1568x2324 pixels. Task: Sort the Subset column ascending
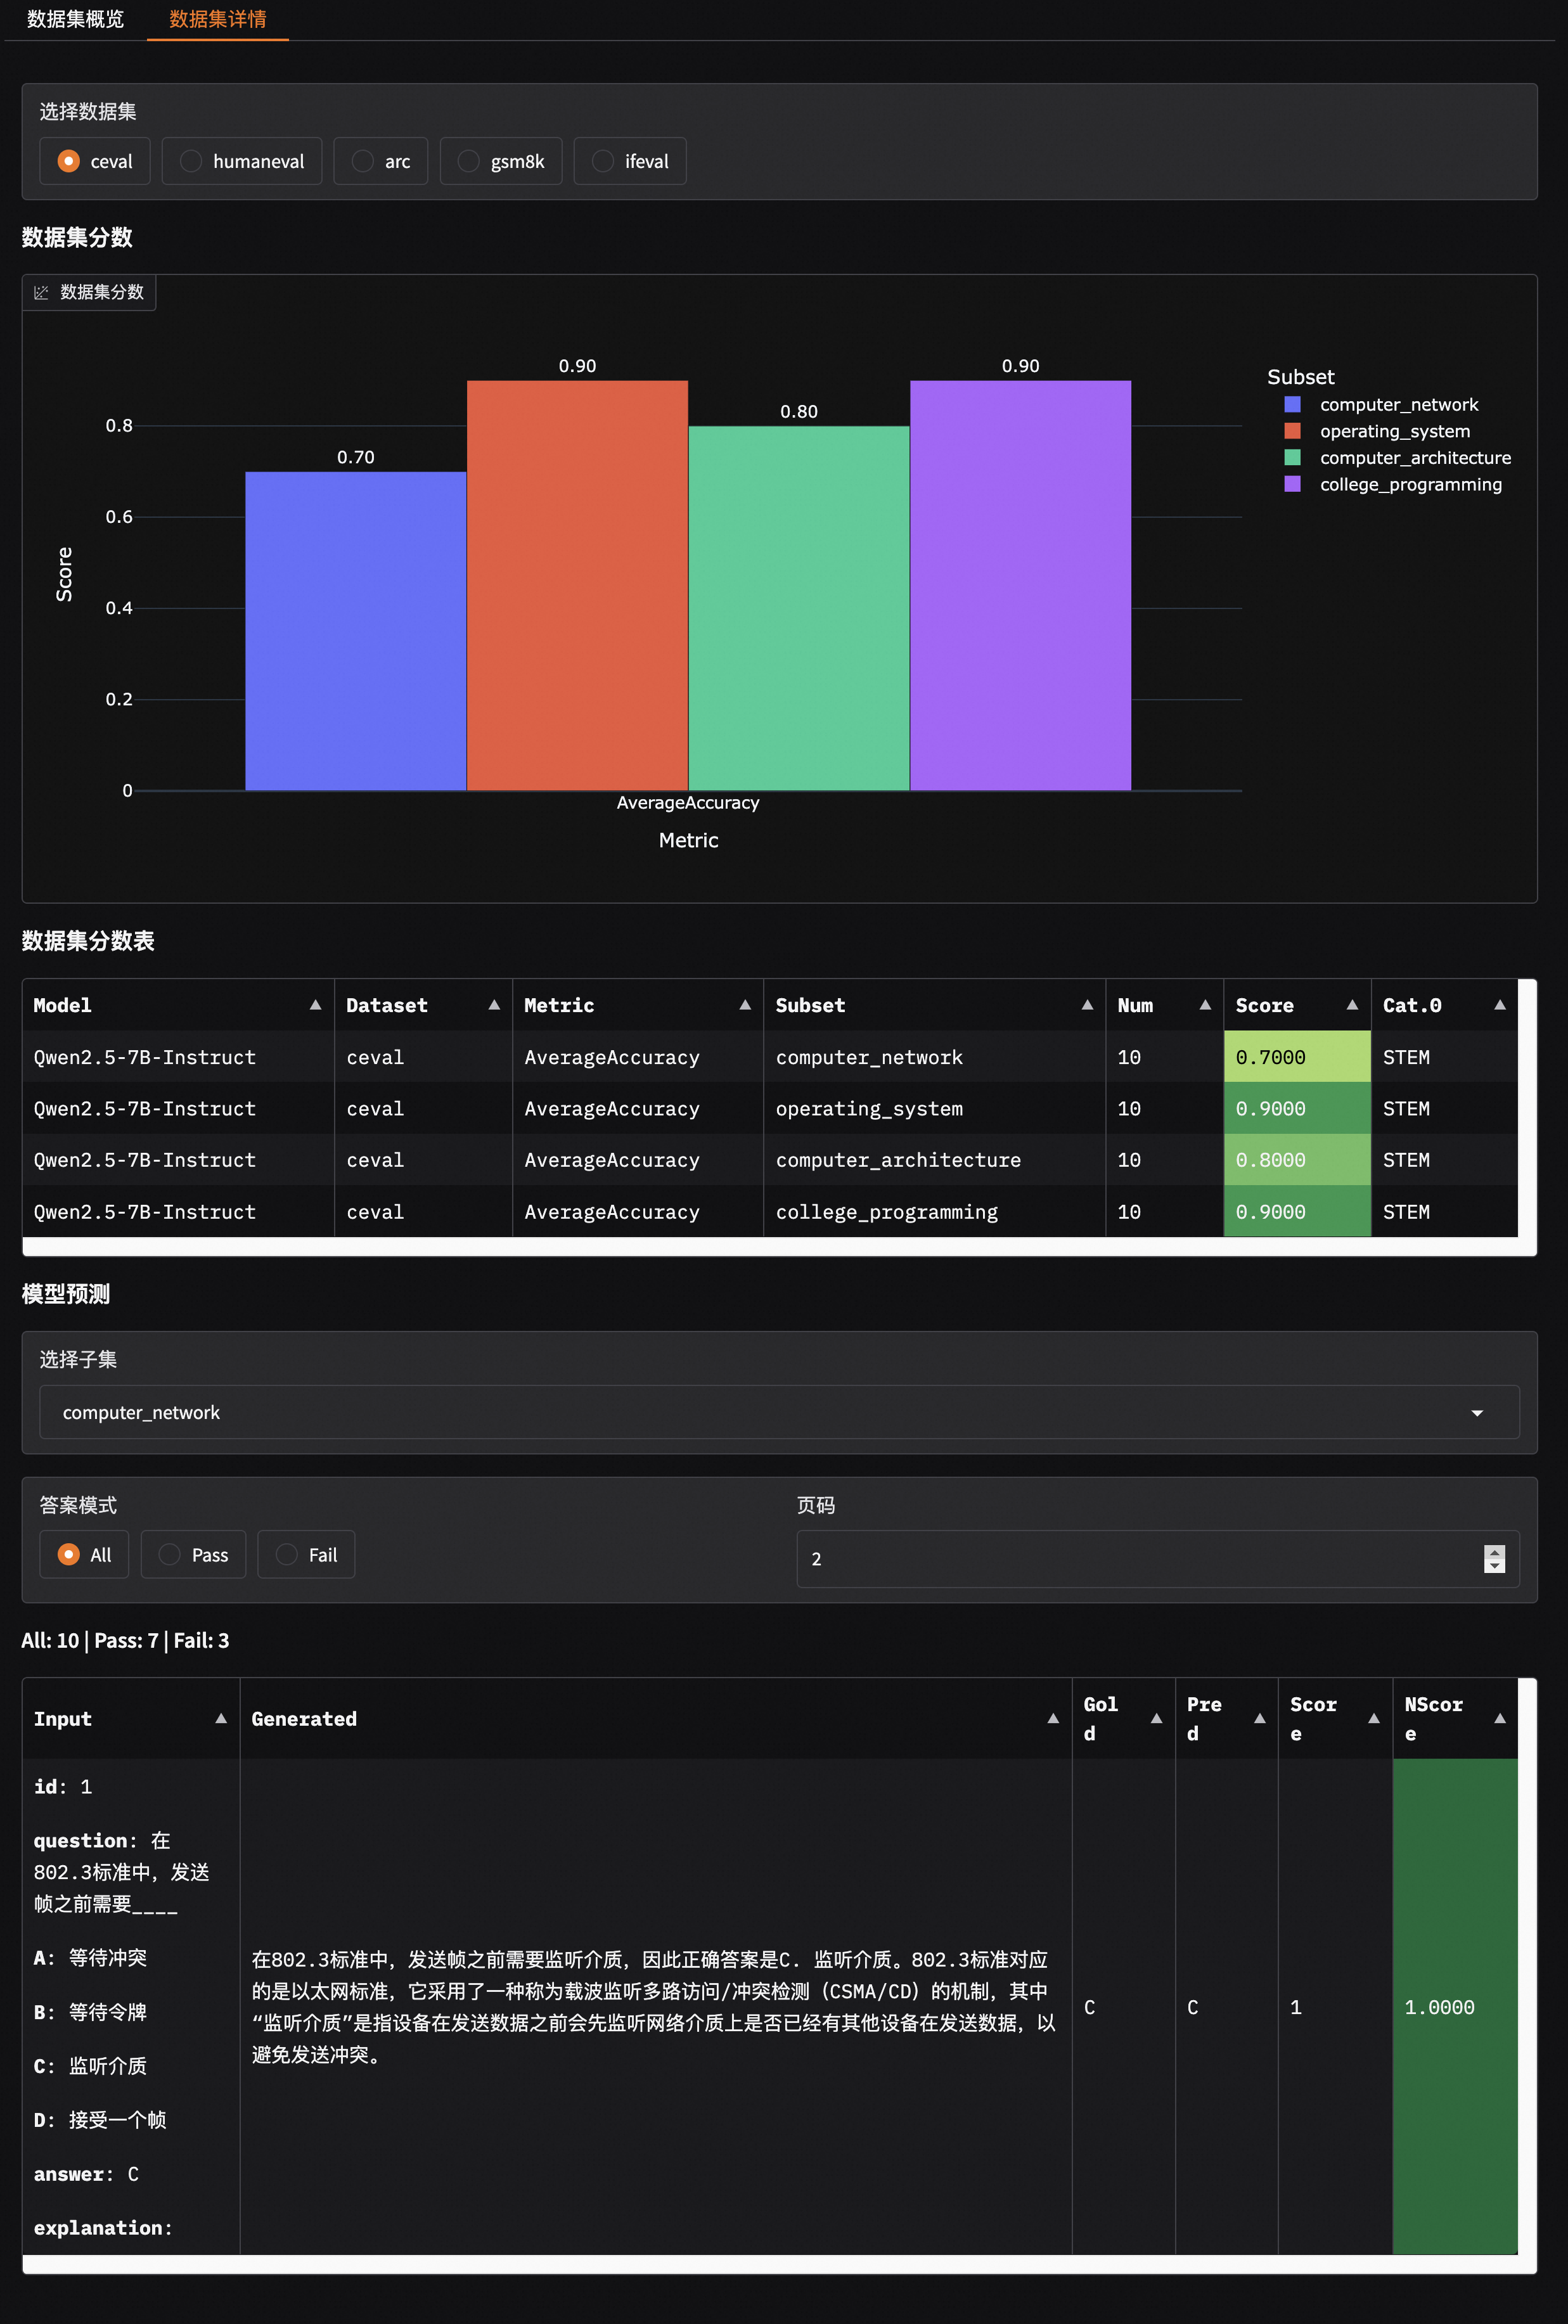point(1087,1005)
